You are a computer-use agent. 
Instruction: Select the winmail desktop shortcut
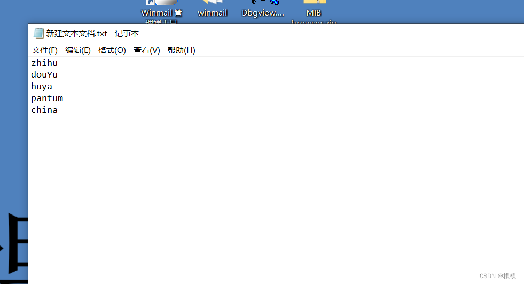point(212,10)
